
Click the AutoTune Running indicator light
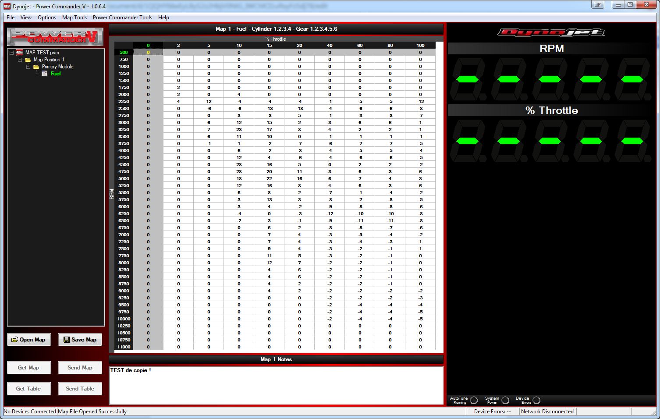pyautogui.click(x=474, y=400)
